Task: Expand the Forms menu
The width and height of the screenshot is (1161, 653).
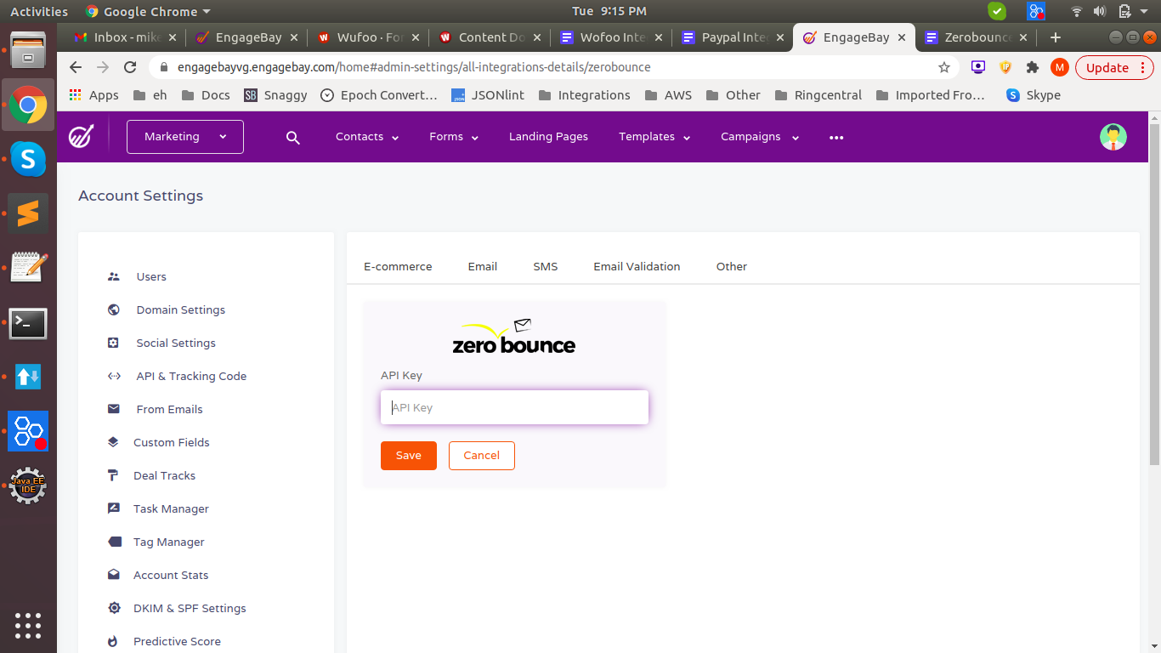Action: (454, 137)
